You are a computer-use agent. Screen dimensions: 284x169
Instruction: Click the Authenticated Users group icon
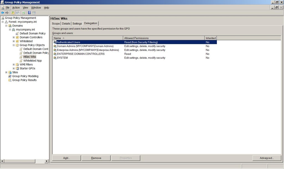[x=55, y=42]
